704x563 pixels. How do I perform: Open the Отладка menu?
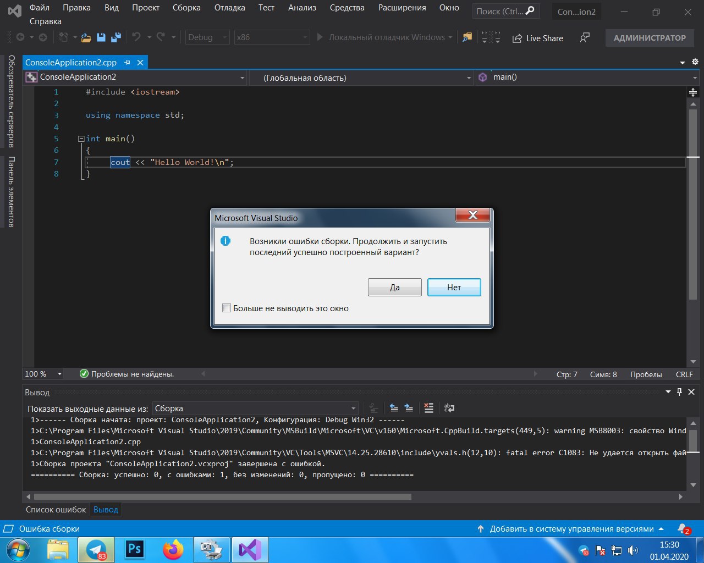pos(229,8)
